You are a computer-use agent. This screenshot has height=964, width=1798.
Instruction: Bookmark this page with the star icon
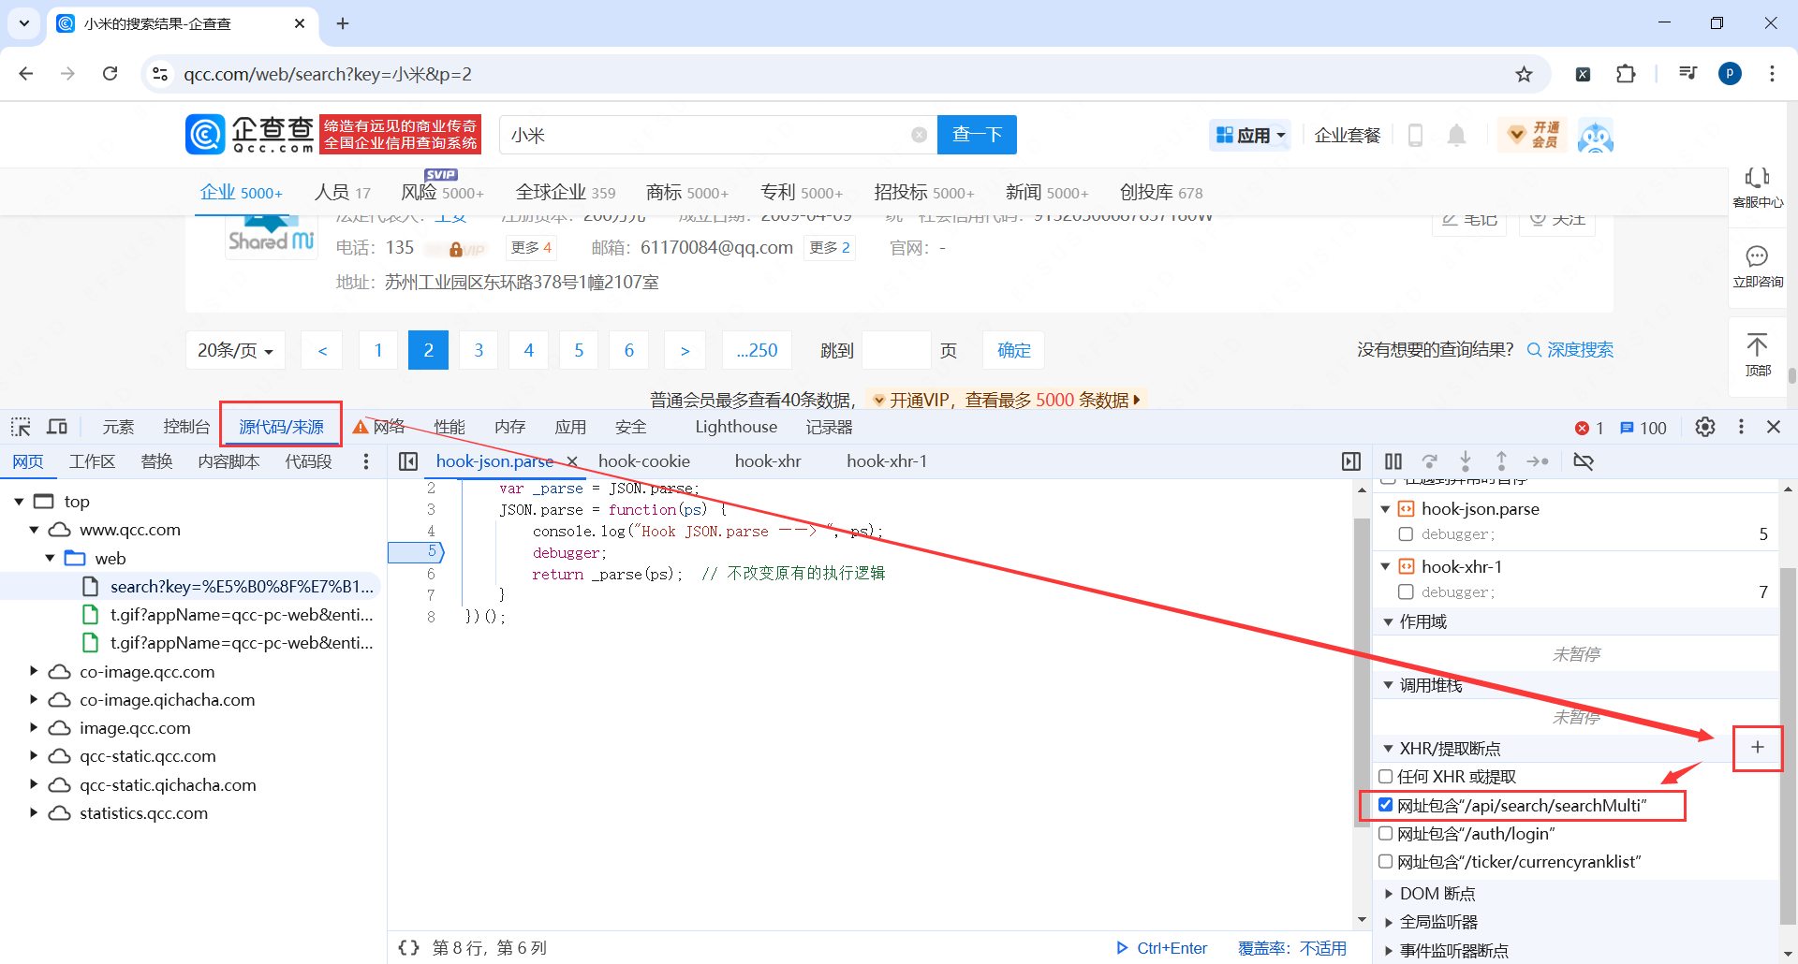1525,74
